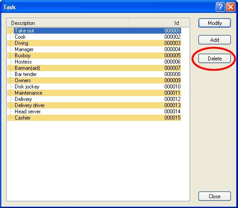This screenshot has width=238, height=208.
Task: Select the Cook task row
Action: click(x=94, y=37)
